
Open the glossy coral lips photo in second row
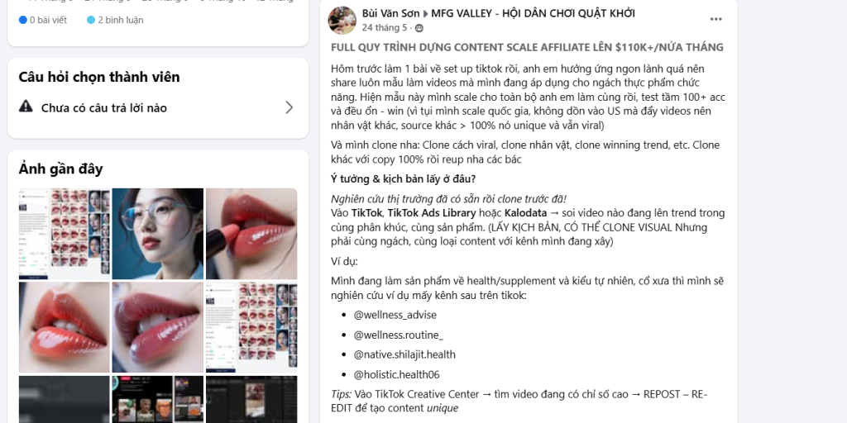pos(65,327)
